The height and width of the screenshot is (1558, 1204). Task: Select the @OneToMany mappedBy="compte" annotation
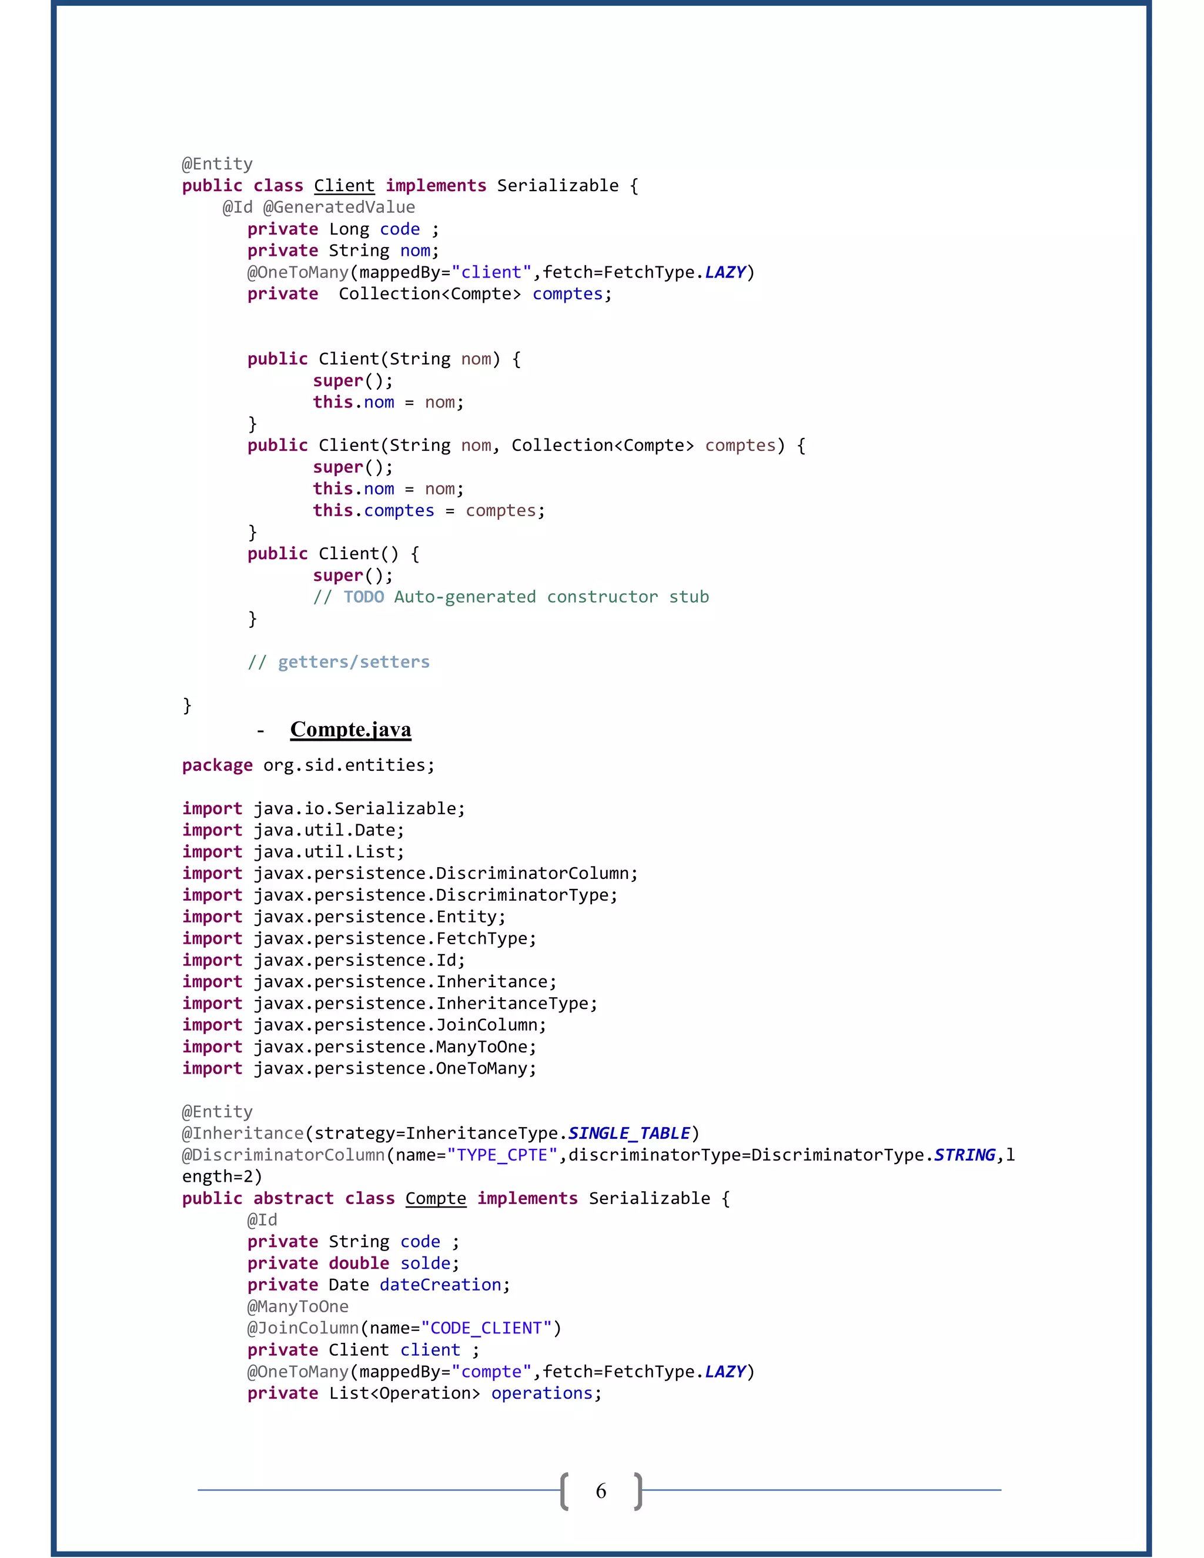[x=501, y=1372]
